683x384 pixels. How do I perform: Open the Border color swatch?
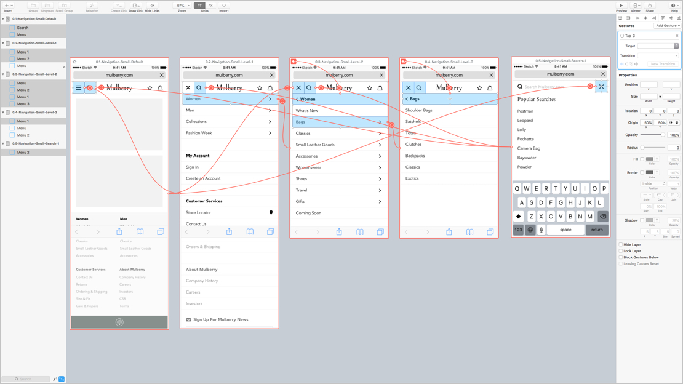pyautogui.click(x=649, y=172)
